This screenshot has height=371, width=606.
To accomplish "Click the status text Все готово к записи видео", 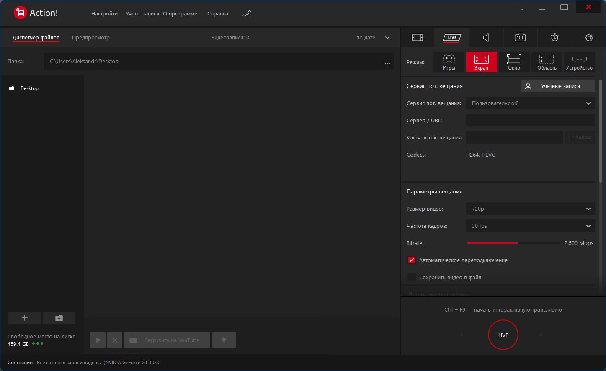I will pos(69,363).
